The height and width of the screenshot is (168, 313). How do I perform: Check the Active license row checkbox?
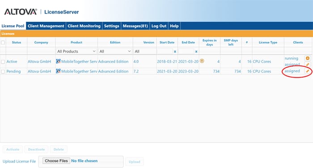click(3, 61)
